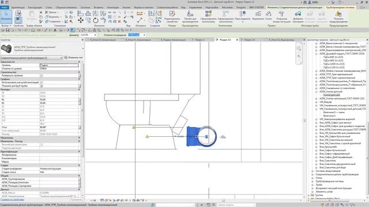Click the Revit 'R' application logo

(x=2, y=2)
